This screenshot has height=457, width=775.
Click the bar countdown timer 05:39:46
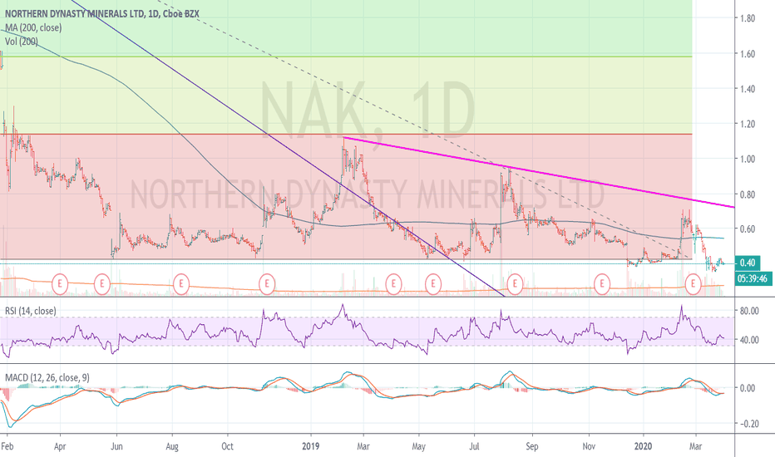coord(753,278)
